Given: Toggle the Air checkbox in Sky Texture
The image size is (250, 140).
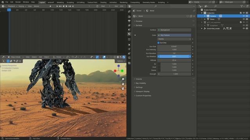Looking at the screenshot, I should coord(159,64).
